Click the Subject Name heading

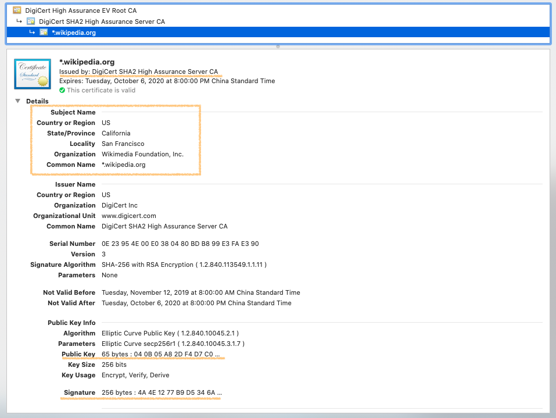(73, 112)
